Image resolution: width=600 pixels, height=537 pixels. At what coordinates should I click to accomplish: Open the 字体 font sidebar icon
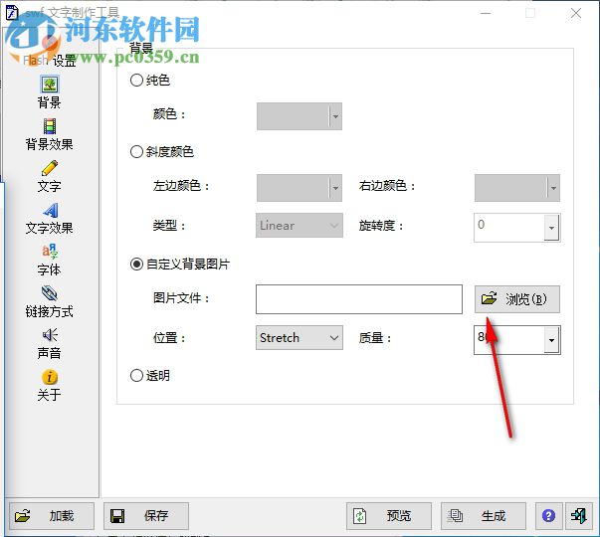pos(50,252)
